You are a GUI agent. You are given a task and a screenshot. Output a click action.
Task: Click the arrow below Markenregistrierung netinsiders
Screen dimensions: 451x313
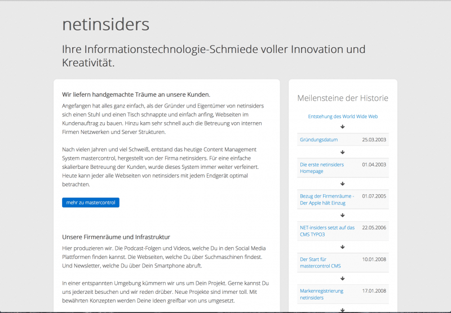(343, 309)
